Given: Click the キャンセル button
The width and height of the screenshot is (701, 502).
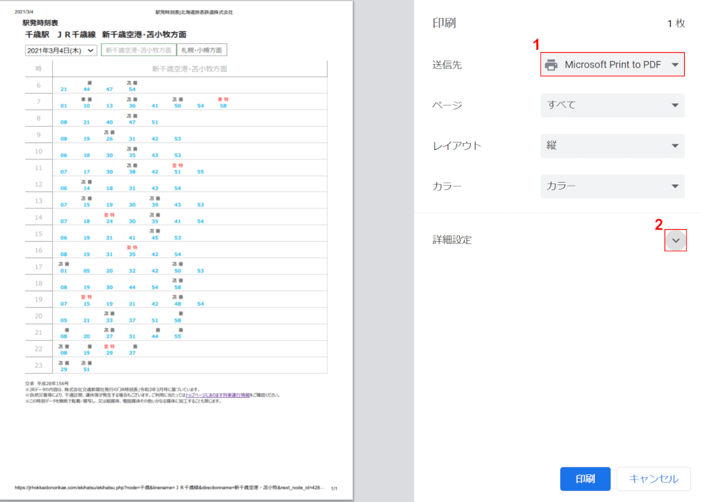Looking at the screenshot, I should [654, 479].
